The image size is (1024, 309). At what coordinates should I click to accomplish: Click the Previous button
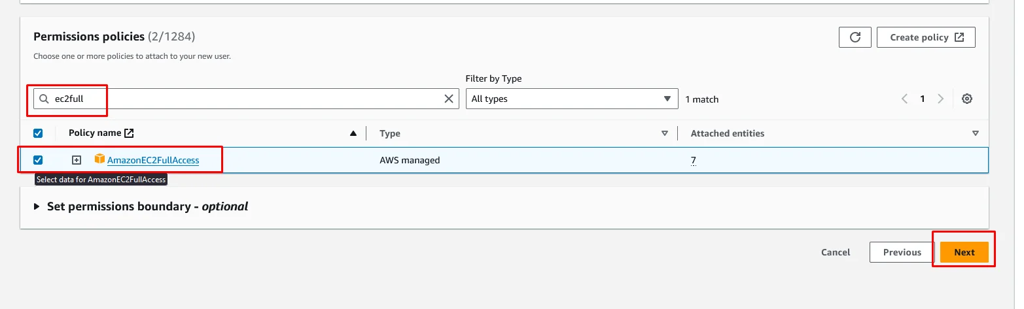coord(902,252)
